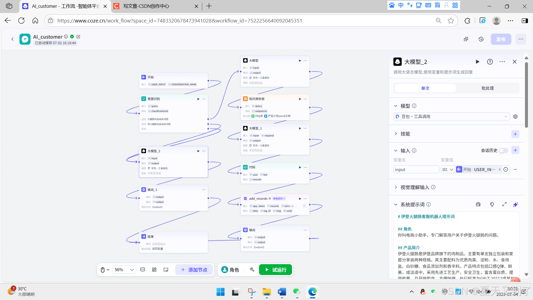Toggle the 会话历史 switch

(x=504, y=151)
